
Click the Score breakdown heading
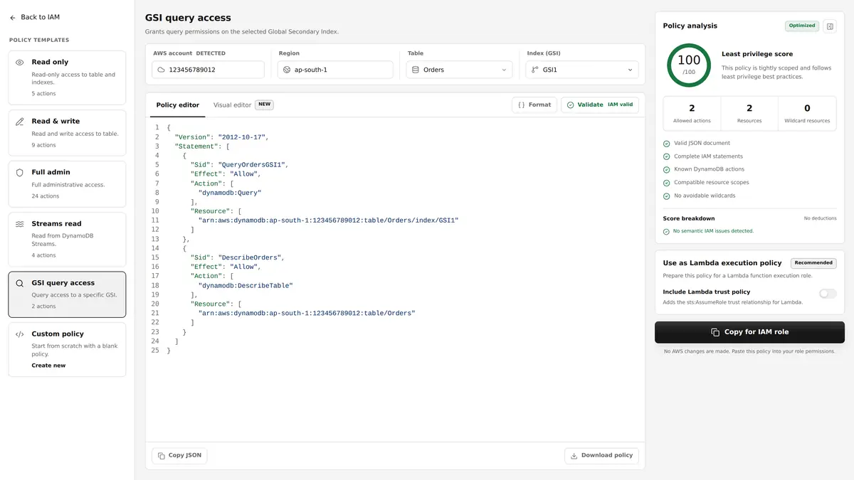click(688, 218)
